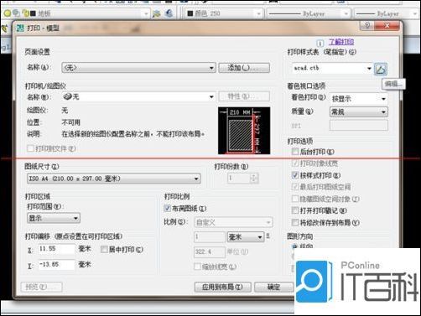421x316 pixels.
Task: Click the 应用到布局 button
Action: tap(222, 287)
